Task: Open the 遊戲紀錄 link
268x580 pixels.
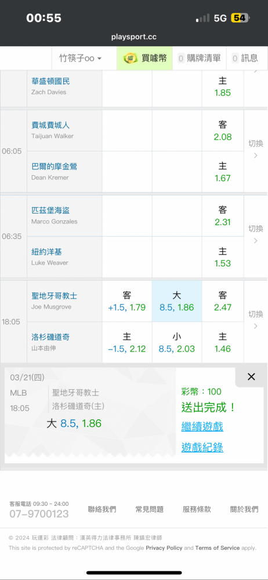Action: pyautogui.click(x=202, y=448)
